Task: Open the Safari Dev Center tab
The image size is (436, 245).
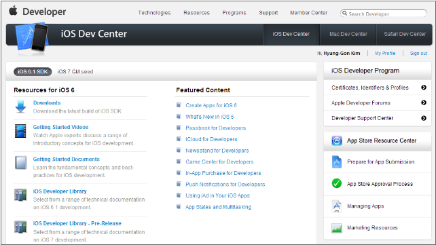Action: 405,34
